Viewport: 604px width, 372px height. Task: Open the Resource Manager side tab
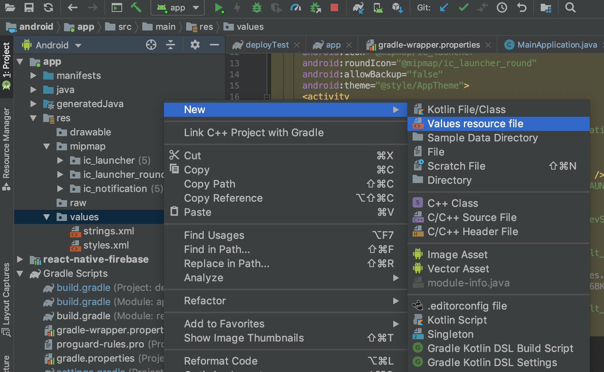(x=7, y=149)
